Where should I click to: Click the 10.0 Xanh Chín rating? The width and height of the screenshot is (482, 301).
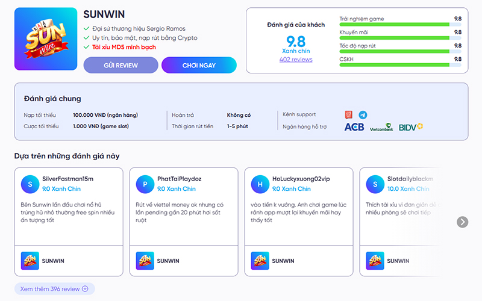click(408, 188)
